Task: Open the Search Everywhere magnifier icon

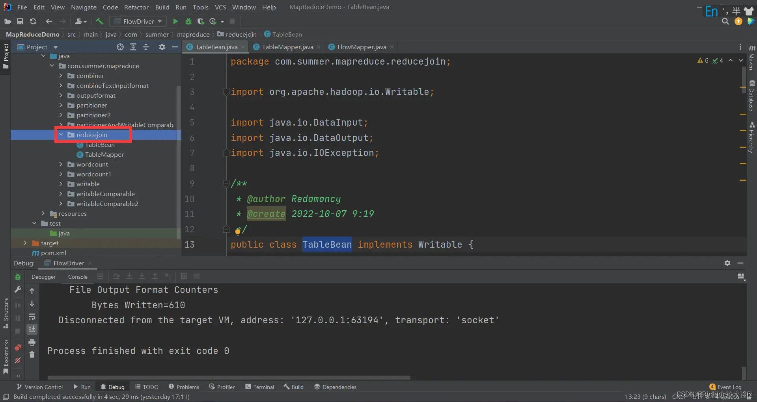Action: point(725,21)
